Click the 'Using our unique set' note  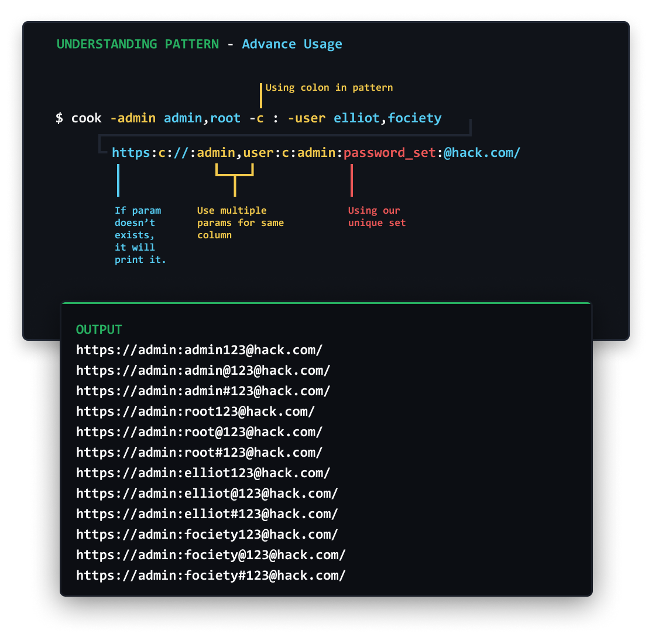[x=377, y=217]
